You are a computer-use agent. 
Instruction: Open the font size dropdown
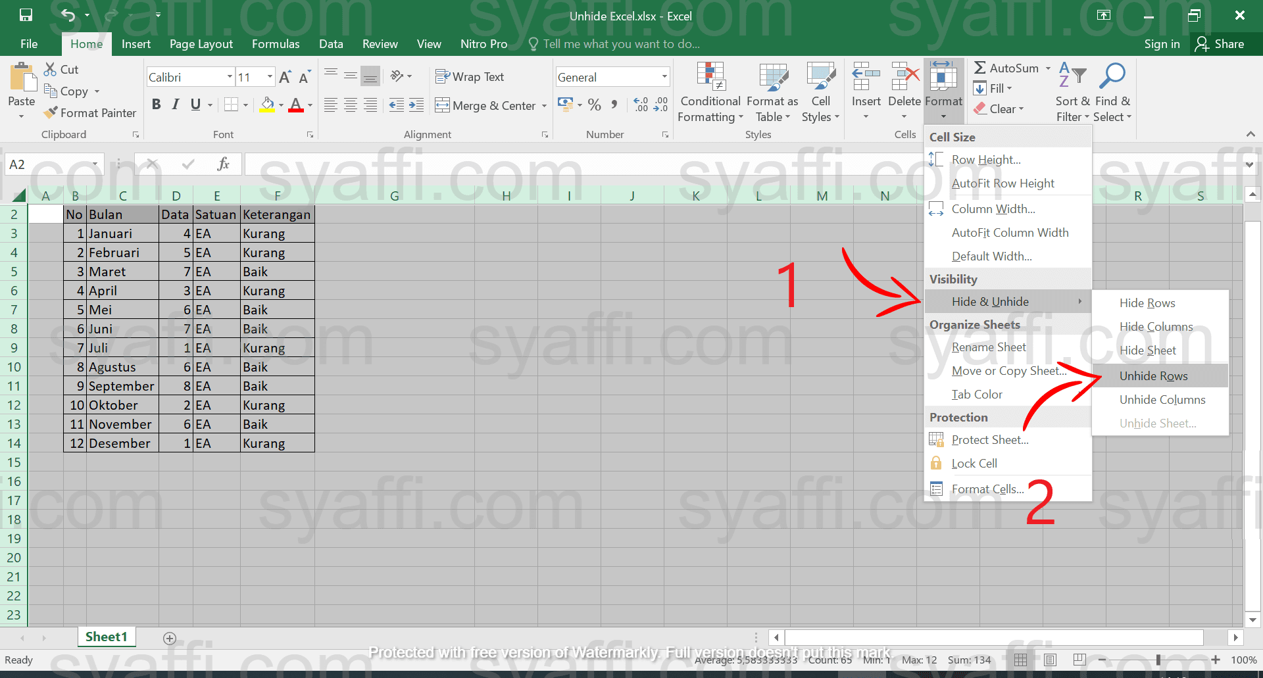(270, 77)
